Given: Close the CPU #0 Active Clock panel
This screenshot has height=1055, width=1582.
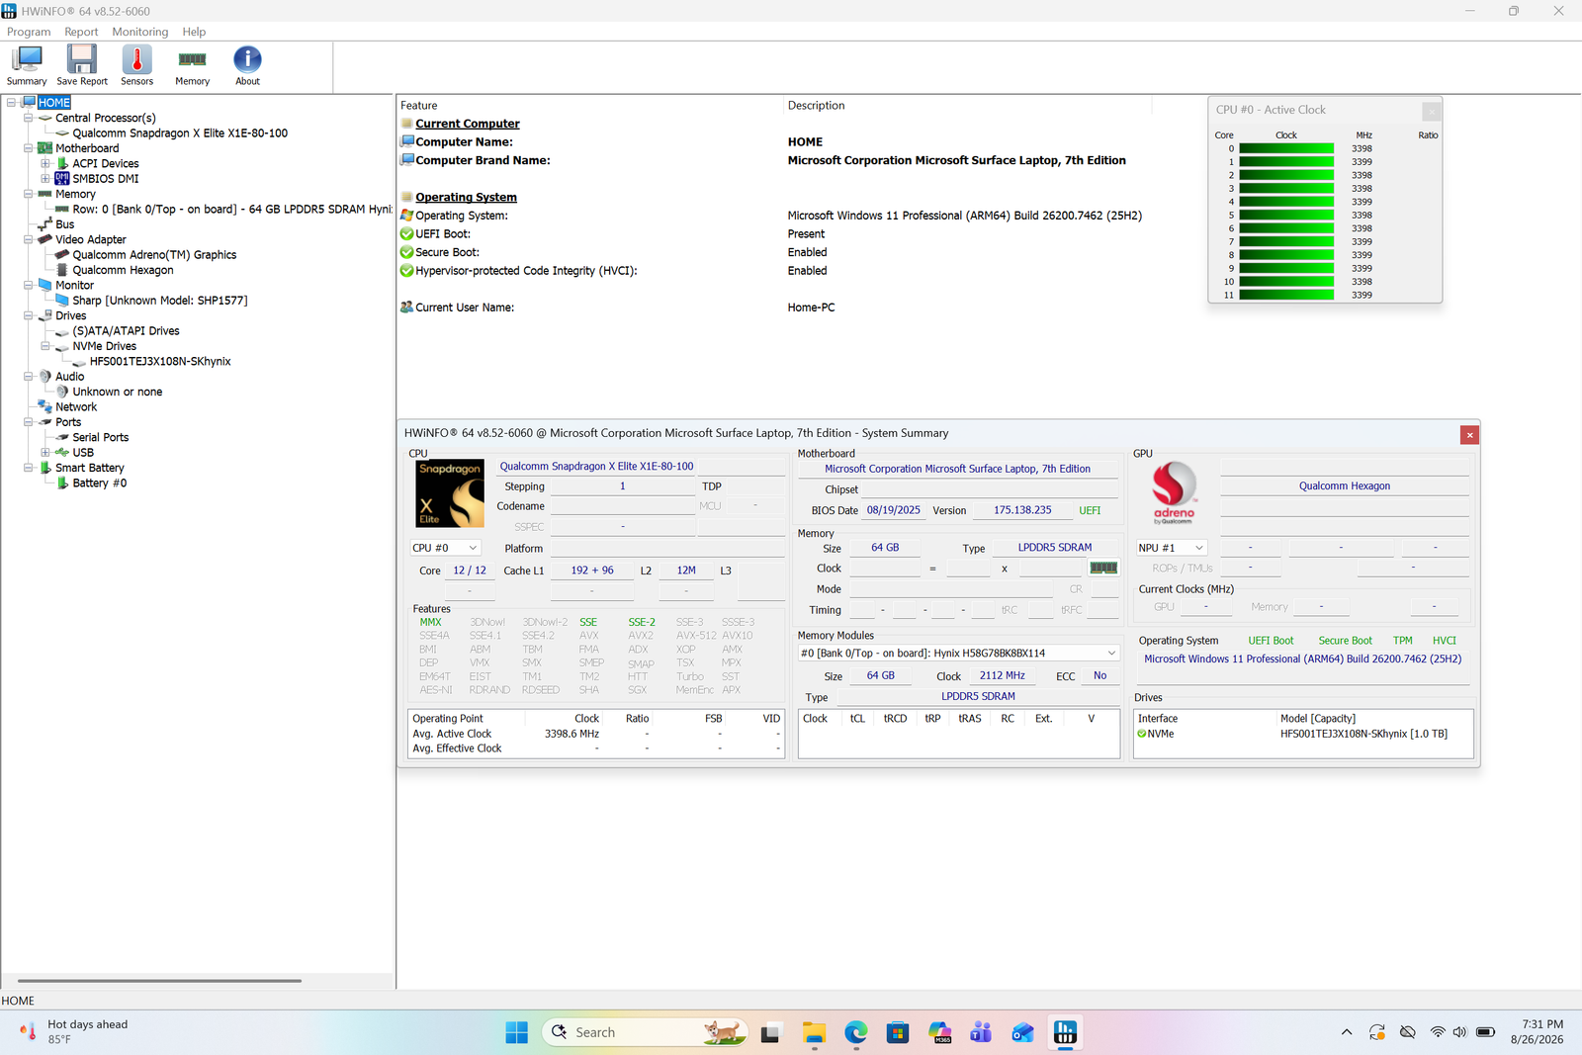Looking at the screenshot, I should [1431, 112].
